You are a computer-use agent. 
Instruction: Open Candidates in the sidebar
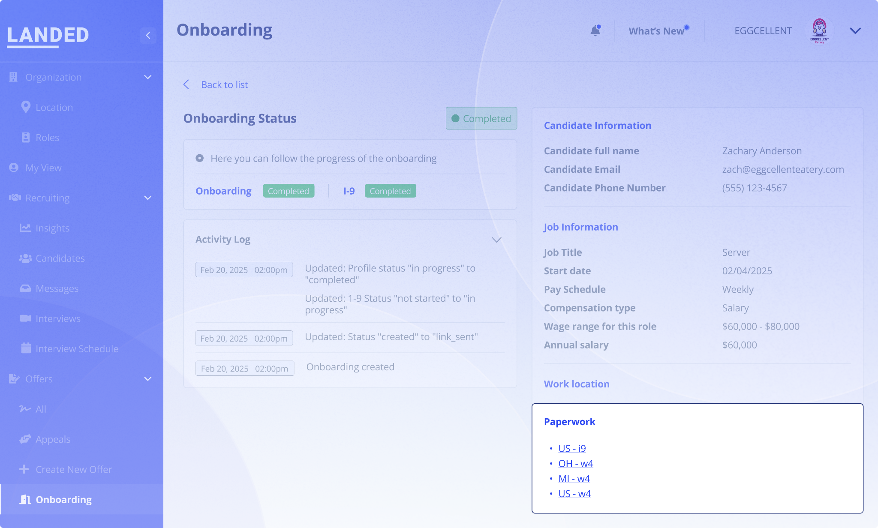pos(60,258)
